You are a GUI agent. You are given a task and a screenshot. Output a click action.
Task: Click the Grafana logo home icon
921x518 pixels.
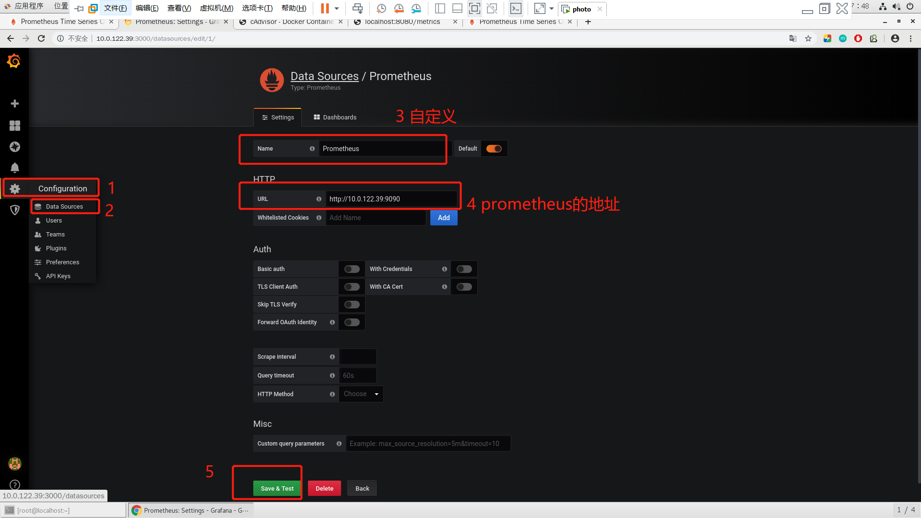[14, 61]
